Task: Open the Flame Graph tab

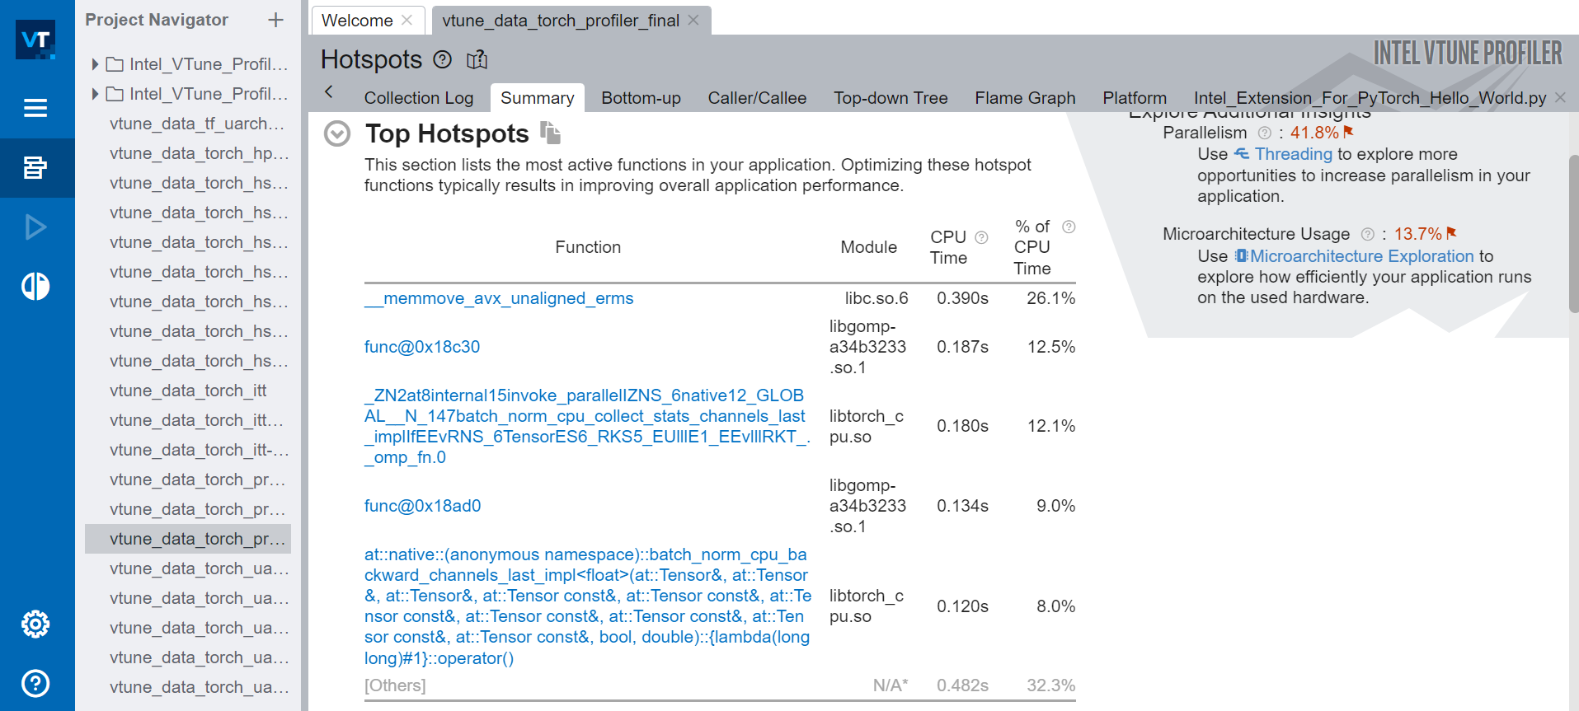Action: [1025, 98]
